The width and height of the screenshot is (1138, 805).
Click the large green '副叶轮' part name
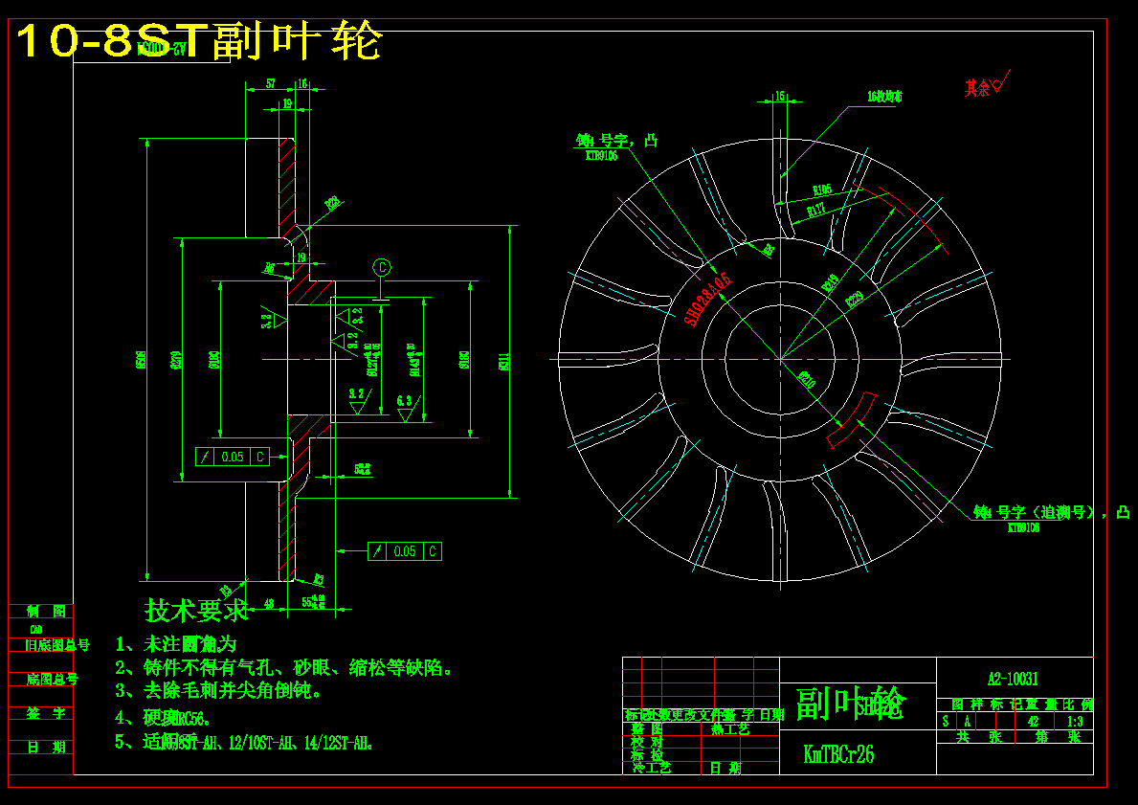click(851, 704)
